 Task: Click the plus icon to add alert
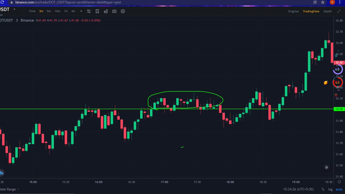[x=122, y=11]
